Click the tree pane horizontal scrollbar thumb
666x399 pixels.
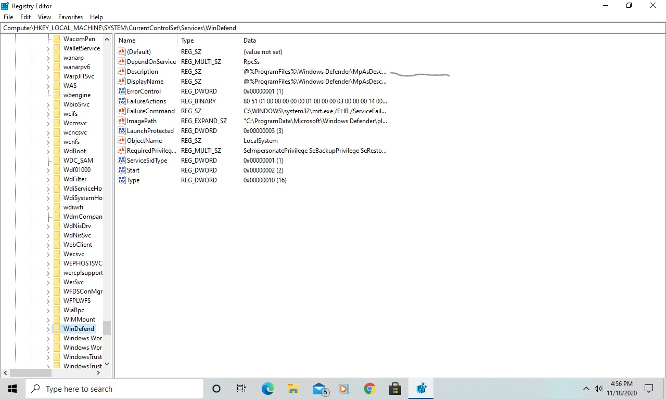coord(31,373)
